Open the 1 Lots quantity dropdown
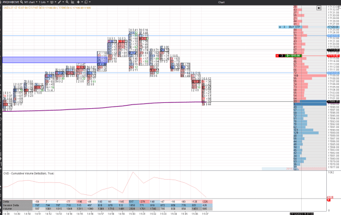 (44, 2)
